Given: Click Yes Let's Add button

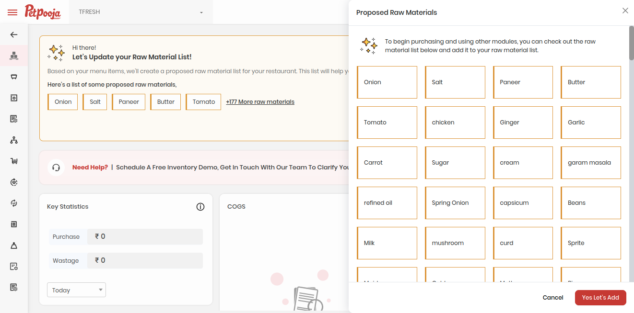Looking at the screenshot, I should pyautogui.click(x=600, y=298).
